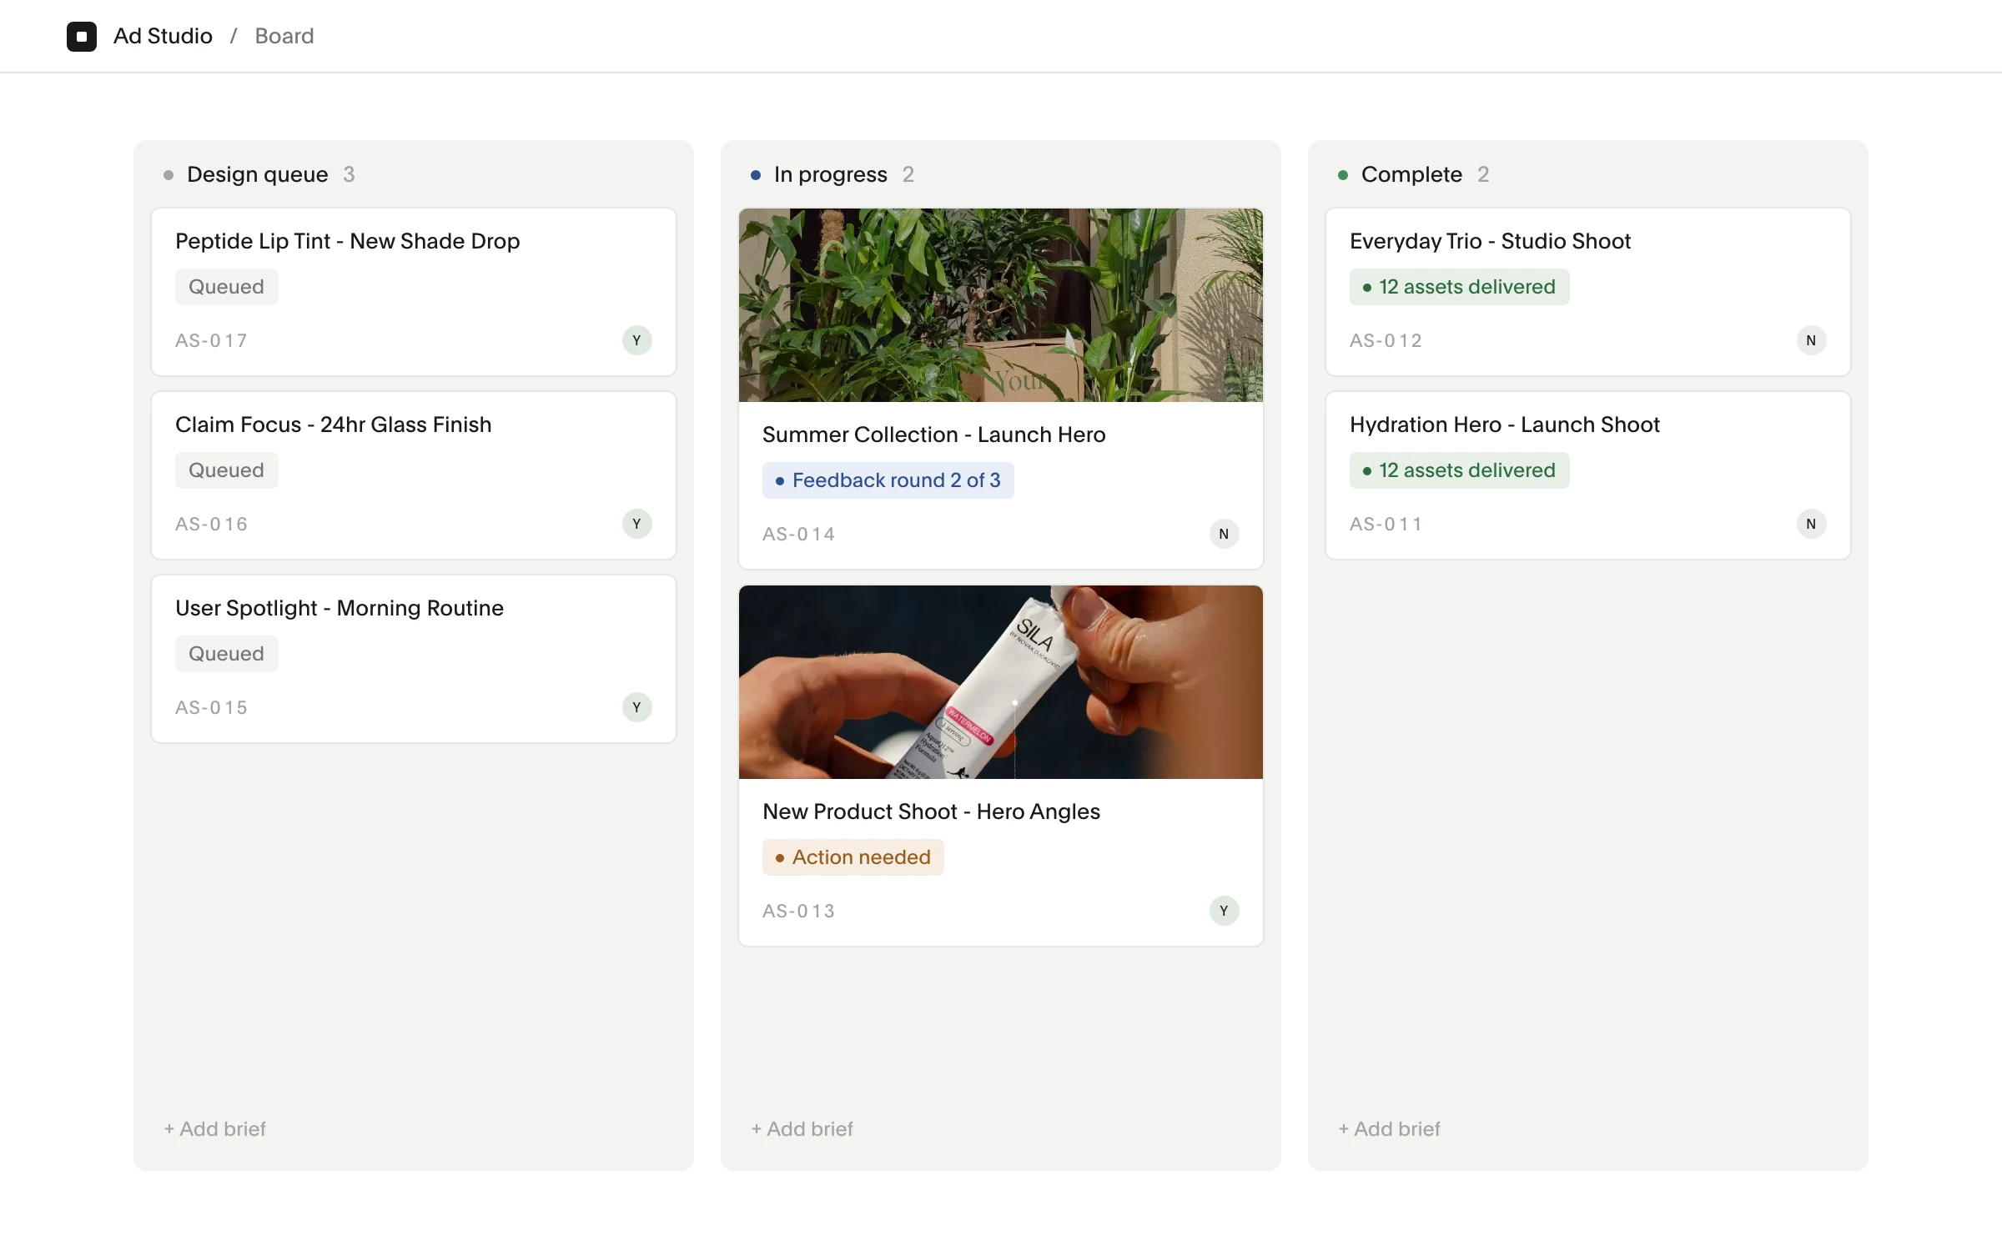The height and width of the screenshot is (1251, 2002).
Task: Open New Product Shoot - Hero Angles title
Action: 932,811
